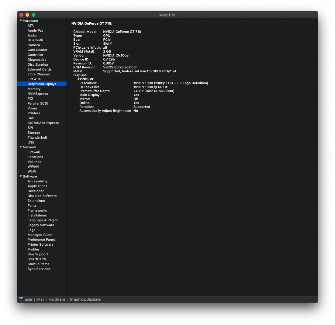Screen dimensions: 335x325
Task: Open USB hardware information
Action: click(31, 143)
